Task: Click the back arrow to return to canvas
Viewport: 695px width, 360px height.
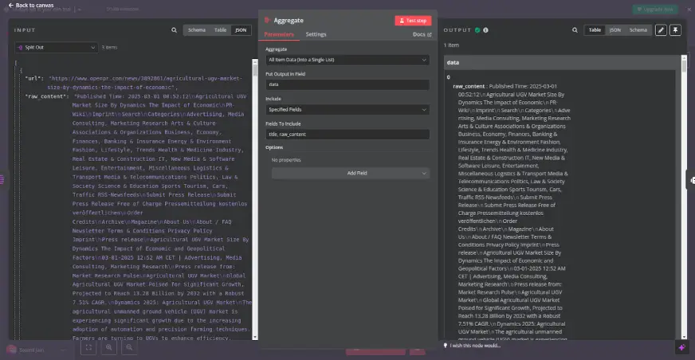Action: (10, 6)
